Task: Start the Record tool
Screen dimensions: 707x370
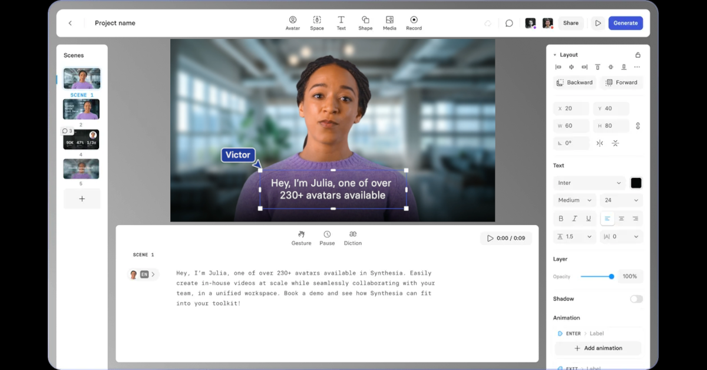Action: point(414,23)
